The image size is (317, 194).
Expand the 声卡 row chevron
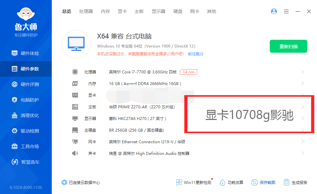pyautogui.click(x=303, y=153)
